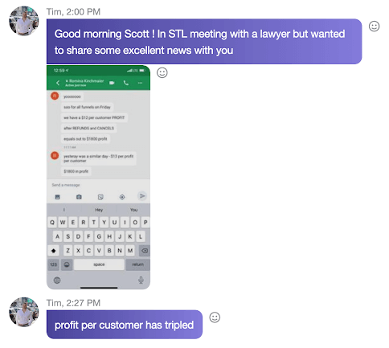Add emoji reaction to Good morning Scott message
The height and width of the screenshot is (348, 389).
pos(374,27)
